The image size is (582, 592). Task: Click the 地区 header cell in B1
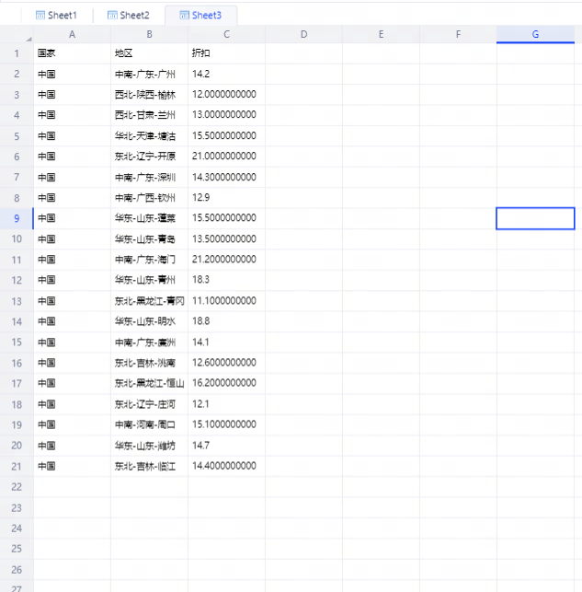point(149,53)
